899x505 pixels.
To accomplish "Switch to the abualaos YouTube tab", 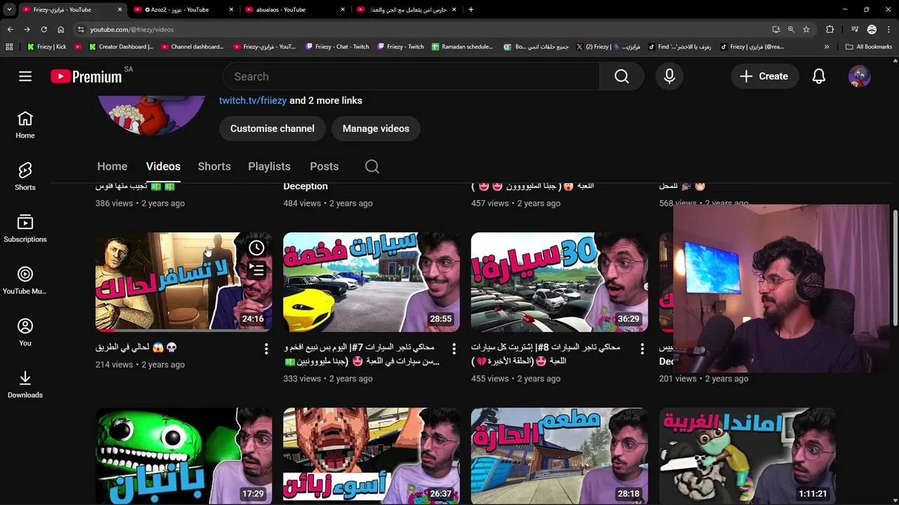I will coord(295,10).
